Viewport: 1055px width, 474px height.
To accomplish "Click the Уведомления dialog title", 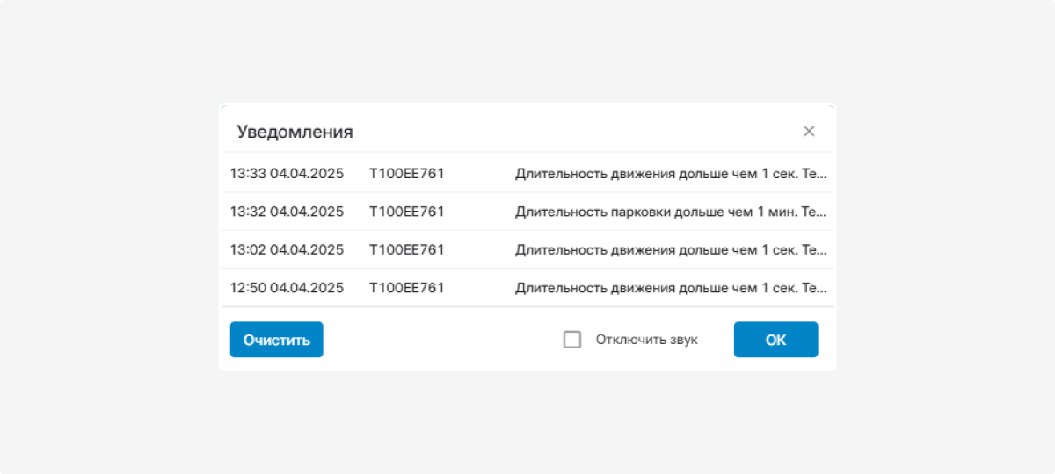I will point(295,132).
